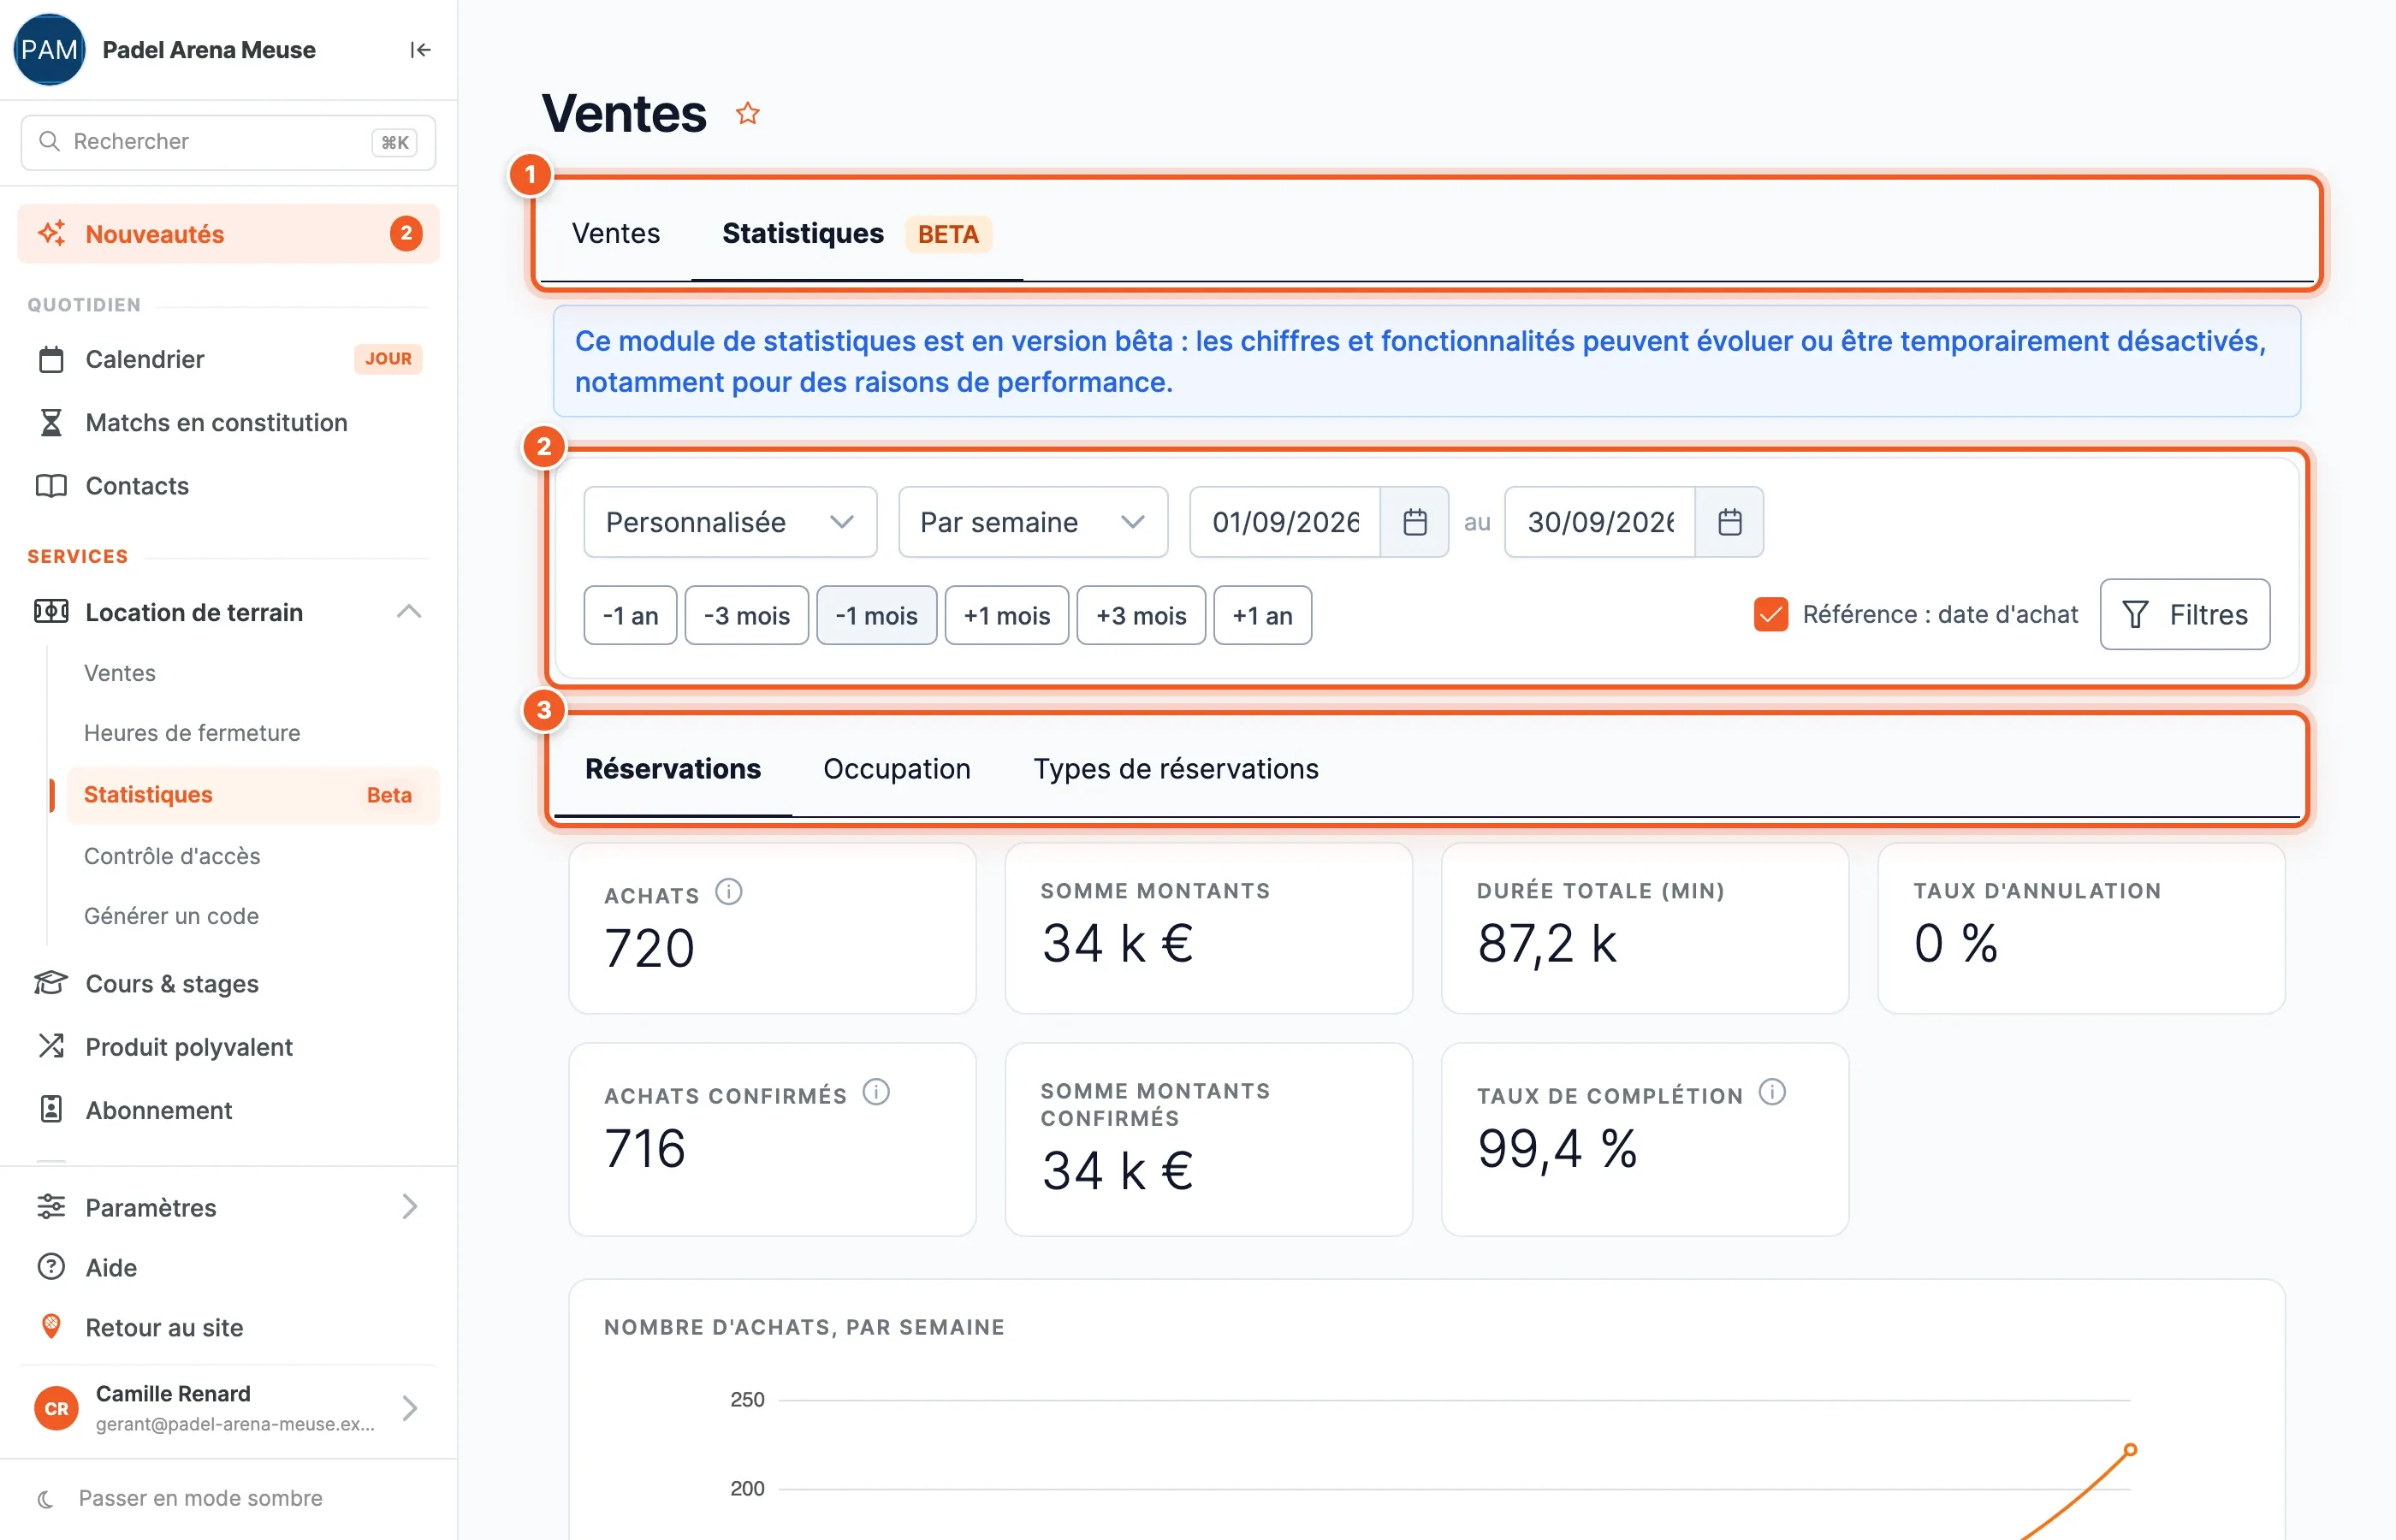Open the Filtres button
Screen dimensions: 2396x1540
click(x=2185, y=614)
